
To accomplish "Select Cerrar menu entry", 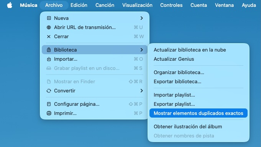I will pos(95,37).
